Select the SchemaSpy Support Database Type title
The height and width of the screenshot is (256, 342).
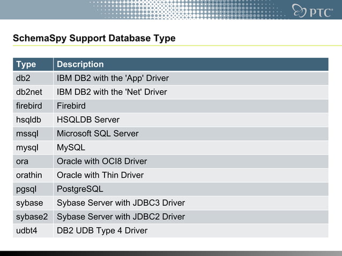pyautogui.click(x=94, y=39)
